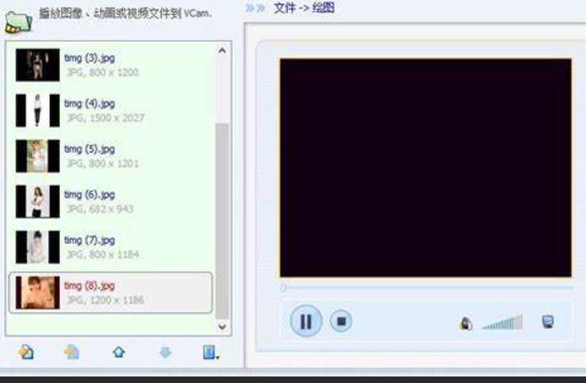Click the playback progress bar
Viewport: 586px width, 383px height.
427,287
